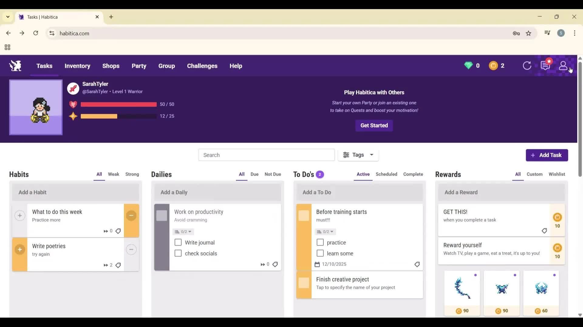Click the Add Task button

point(547,155)
